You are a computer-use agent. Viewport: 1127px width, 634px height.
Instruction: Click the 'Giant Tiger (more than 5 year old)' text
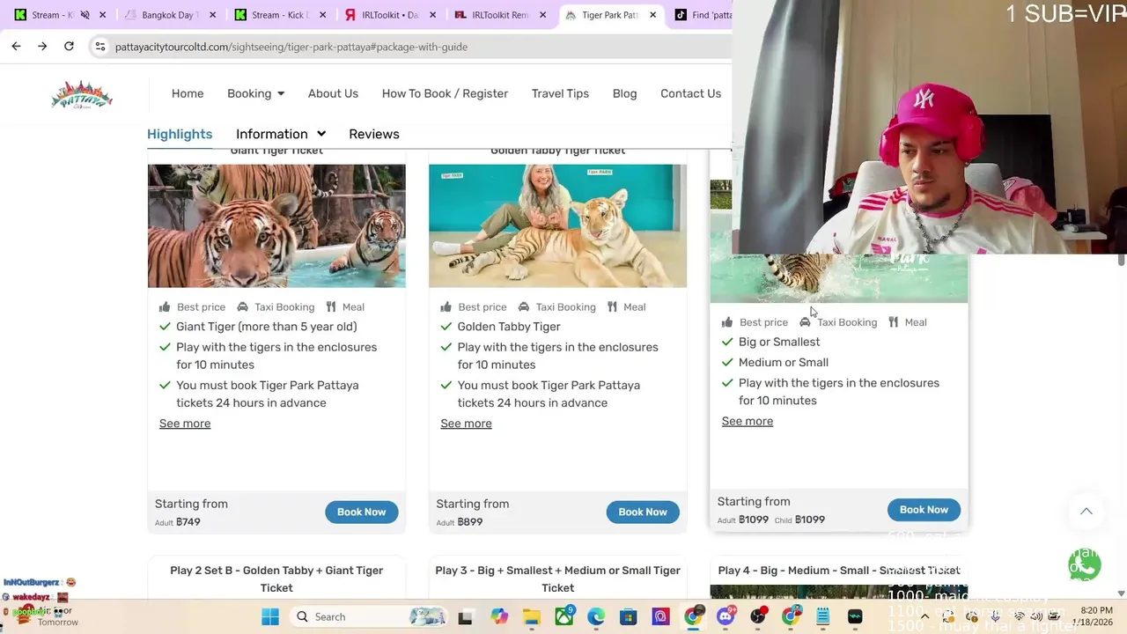pyautogui.click(x=267, y=327)
